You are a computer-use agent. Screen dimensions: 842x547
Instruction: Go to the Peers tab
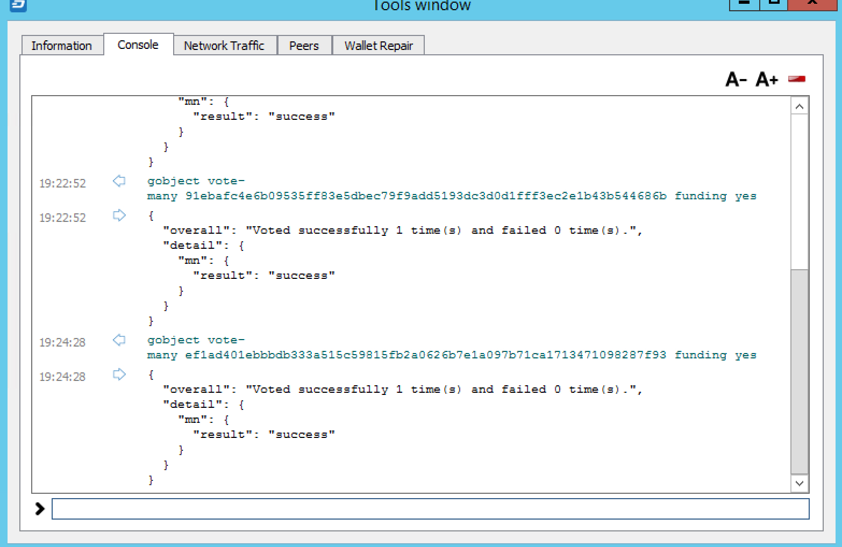click(x=304, y=46)
